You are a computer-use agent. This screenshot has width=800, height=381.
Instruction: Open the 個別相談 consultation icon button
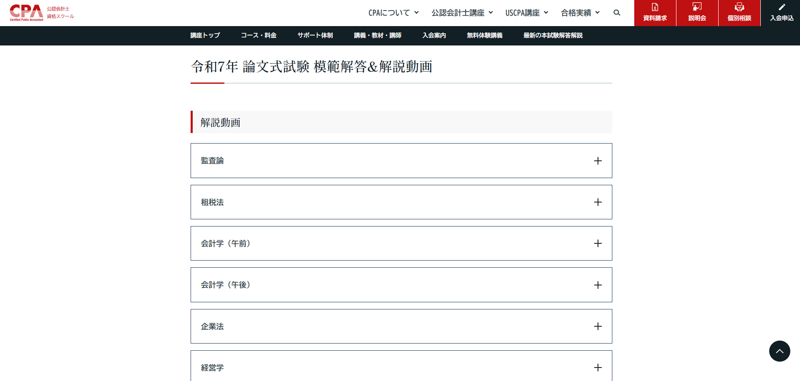739,13
